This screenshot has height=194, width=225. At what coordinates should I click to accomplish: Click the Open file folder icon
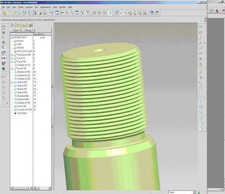[x=14, y=13]
